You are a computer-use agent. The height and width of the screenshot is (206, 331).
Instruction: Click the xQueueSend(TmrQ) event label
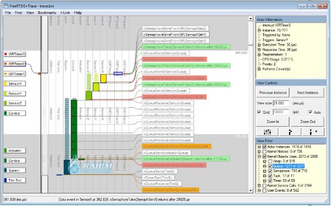click(x=159, y=171)
